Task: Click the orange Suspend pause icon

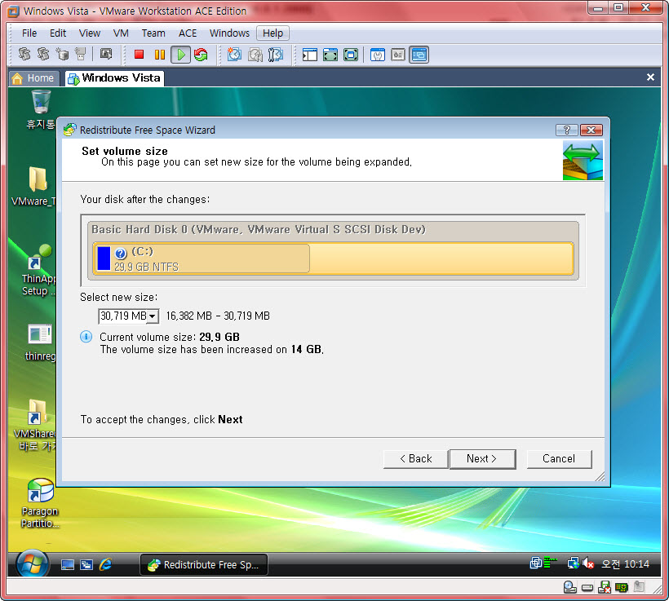Action: coord(160,55)
